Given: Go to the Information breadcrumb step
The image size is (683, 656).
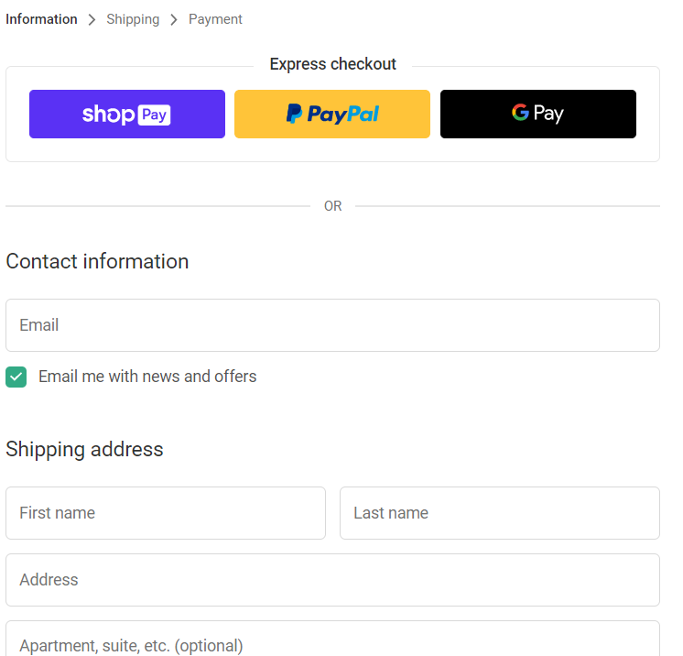Looking at the screenshot, I should click(x=41, y=19).
